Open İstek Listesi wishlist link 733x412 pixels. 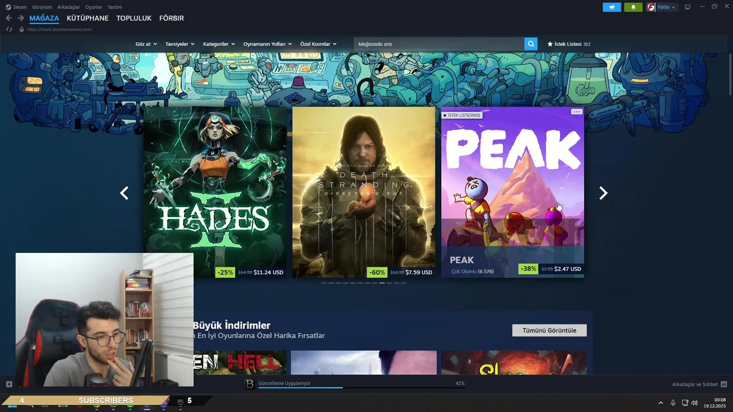[x=569, y=44]
